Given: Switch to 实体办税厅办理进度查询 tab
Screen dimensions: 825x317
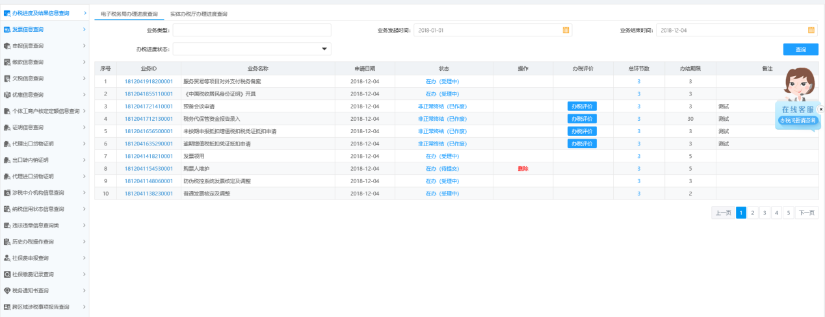Looking at the screenshot, I should coord(198,14).
